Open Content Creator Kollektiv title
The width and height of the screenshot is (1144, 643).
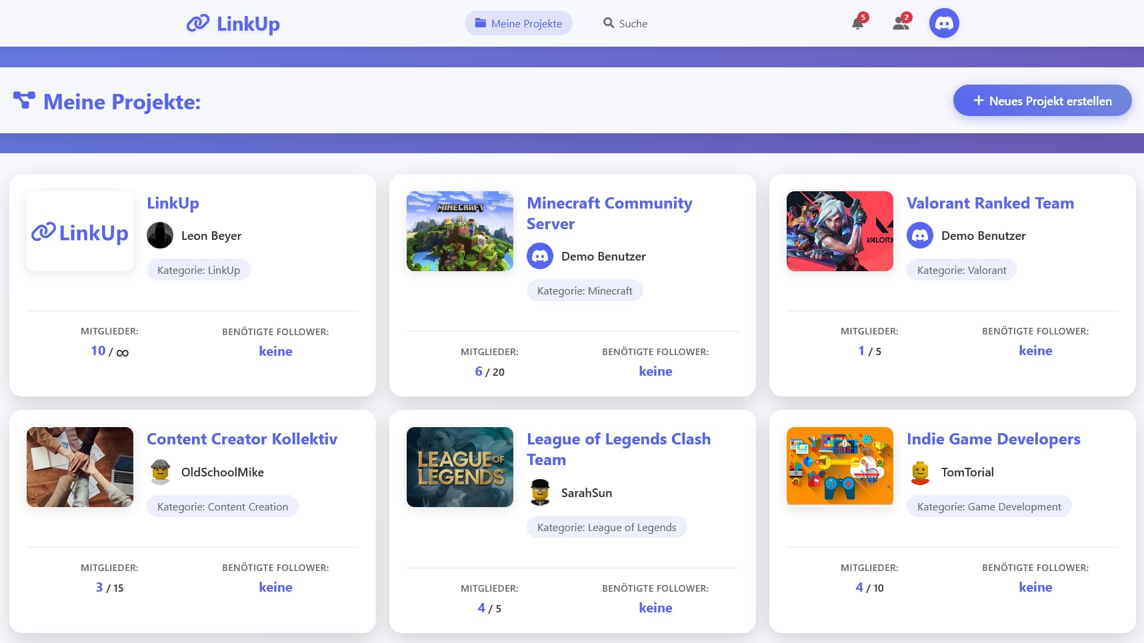tap(242, 439)
